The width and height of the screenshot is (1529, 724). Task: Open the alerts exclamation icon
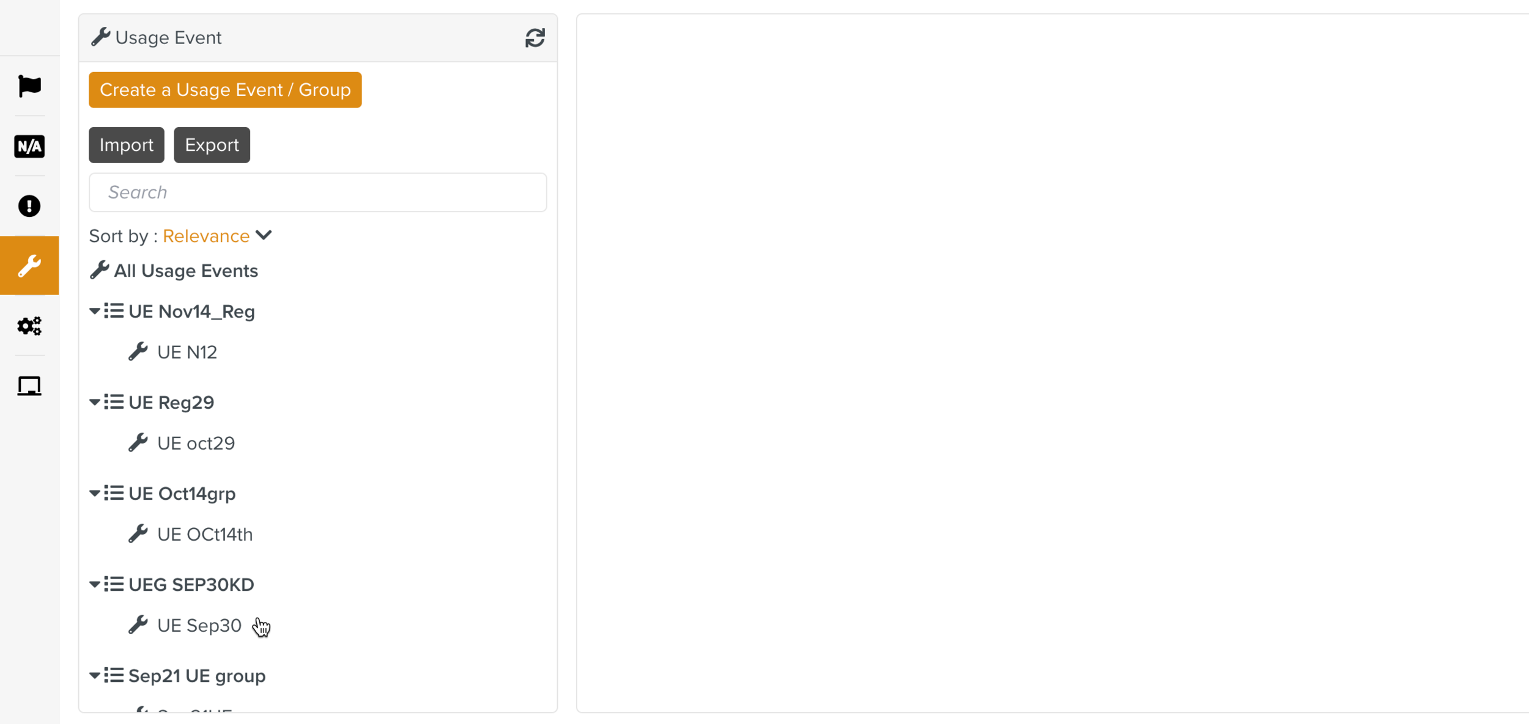(29, 206)
